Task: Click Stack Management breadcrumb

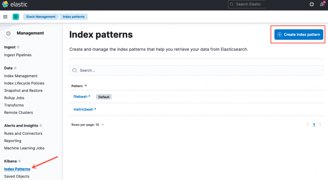Action: [41, 17]
